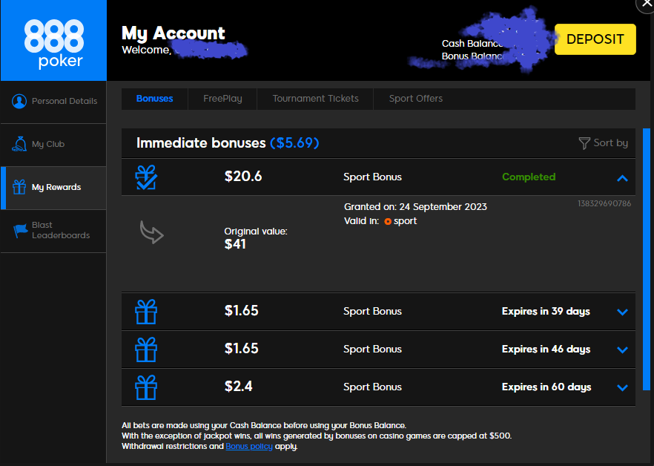Click the completed gift icon for $20.6 bonus
Image resolution: width=654 pixels, height=466 pixels.
coord(146,177)
